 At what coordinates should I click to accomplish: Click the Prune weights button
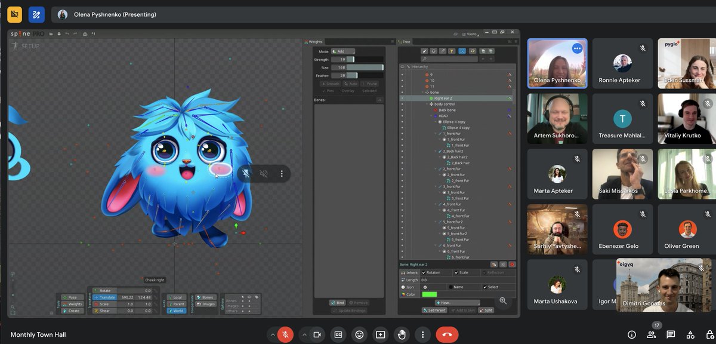[371, 84]
